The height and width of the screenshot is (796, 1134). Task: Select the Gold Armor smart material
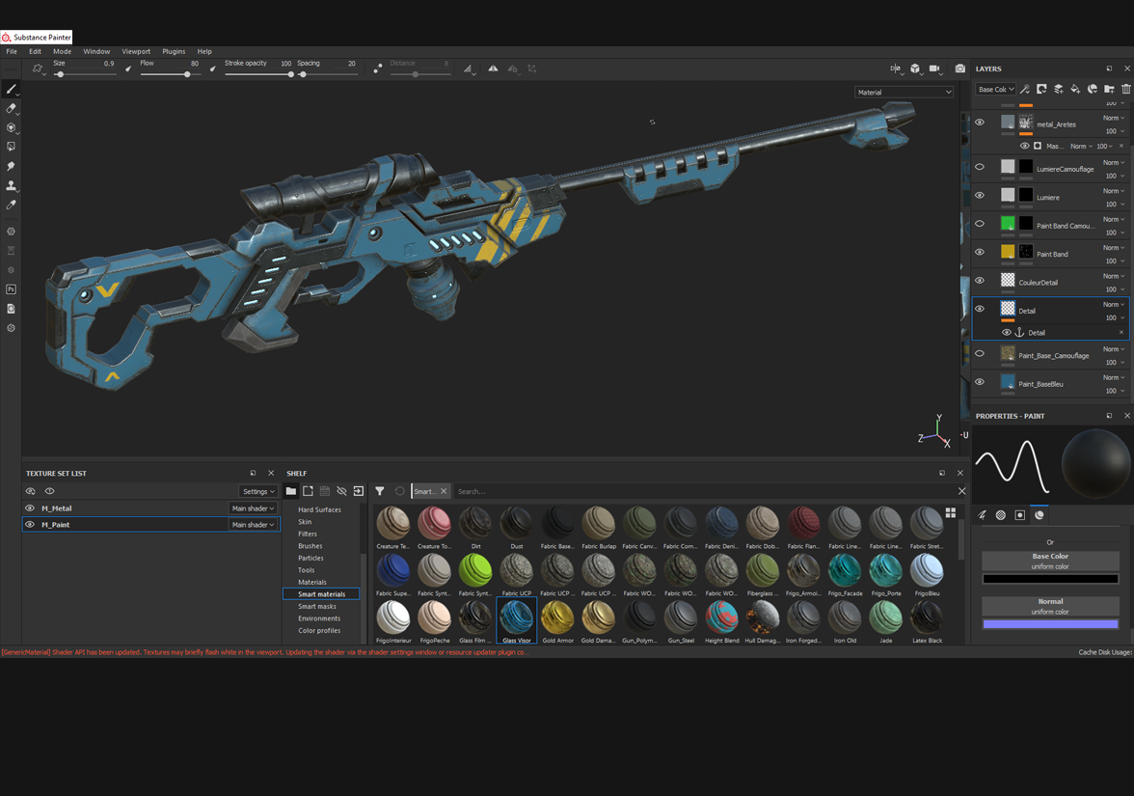click(557, 618)
